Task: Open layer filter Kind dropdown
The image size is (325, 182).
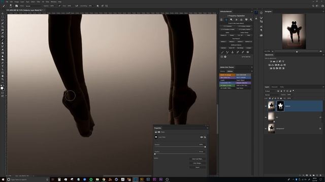Action: [270, 91]
